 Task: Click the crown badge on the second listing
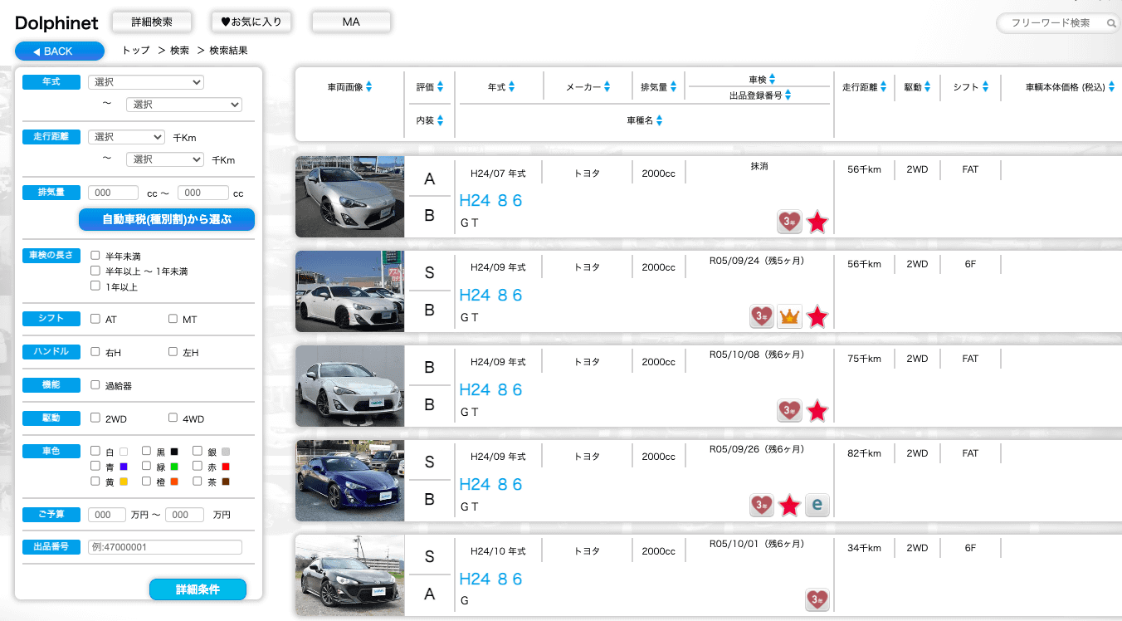789,317
